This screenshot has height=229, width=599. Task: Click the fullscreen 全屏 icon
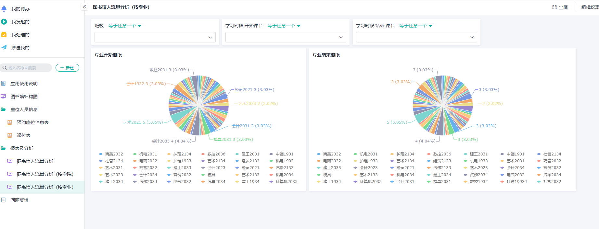[x=554, y=7]
